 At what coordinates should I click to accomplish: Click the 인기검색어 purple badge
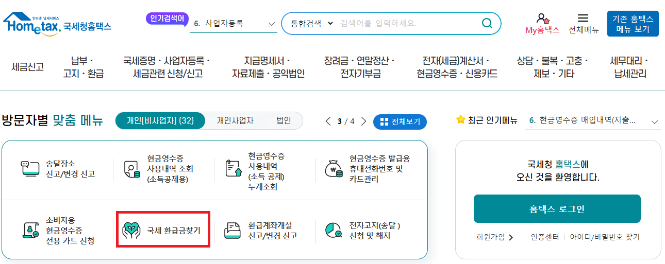click(167, 19)
